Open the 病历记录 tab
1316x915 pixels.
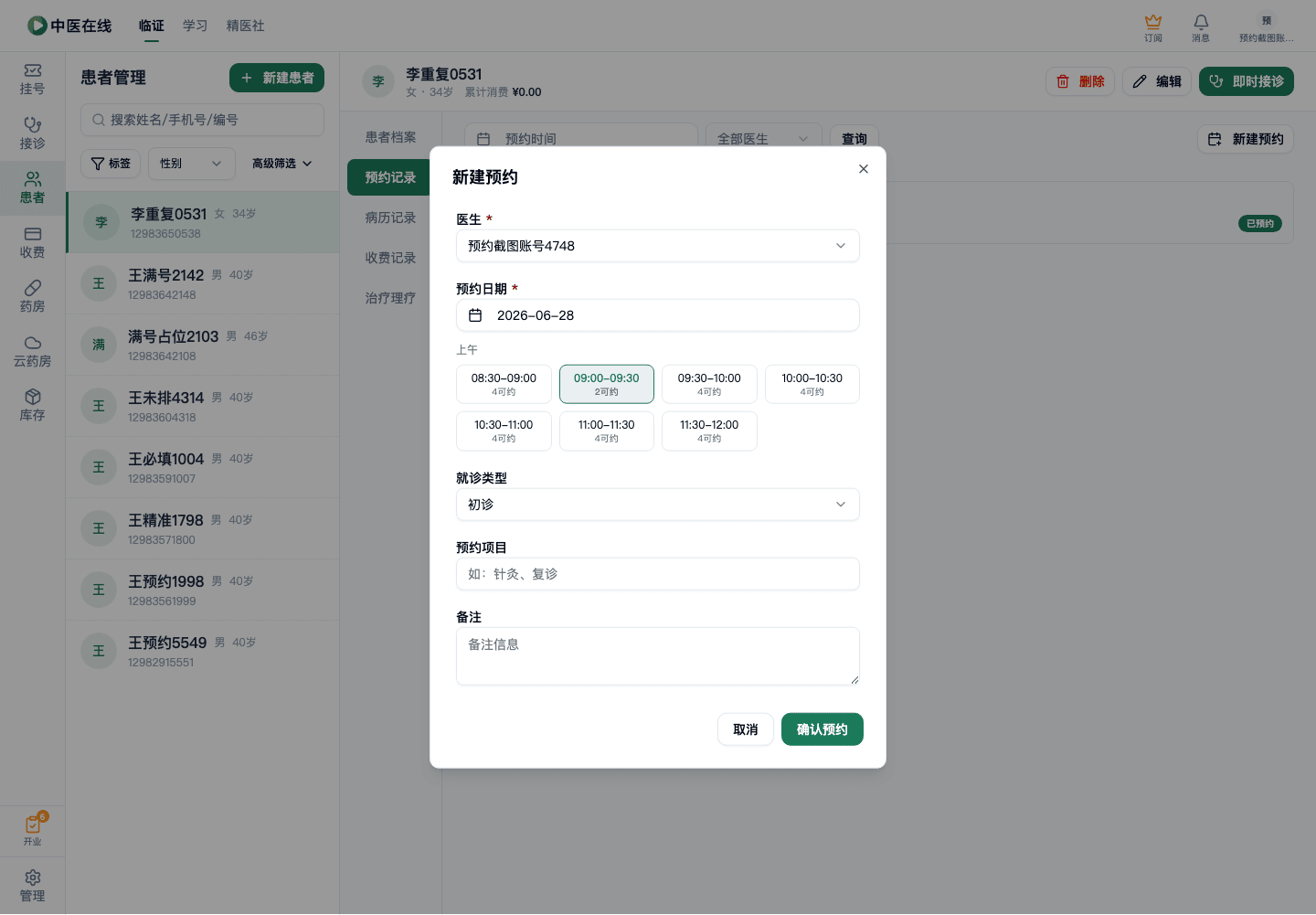click(390, 218)
